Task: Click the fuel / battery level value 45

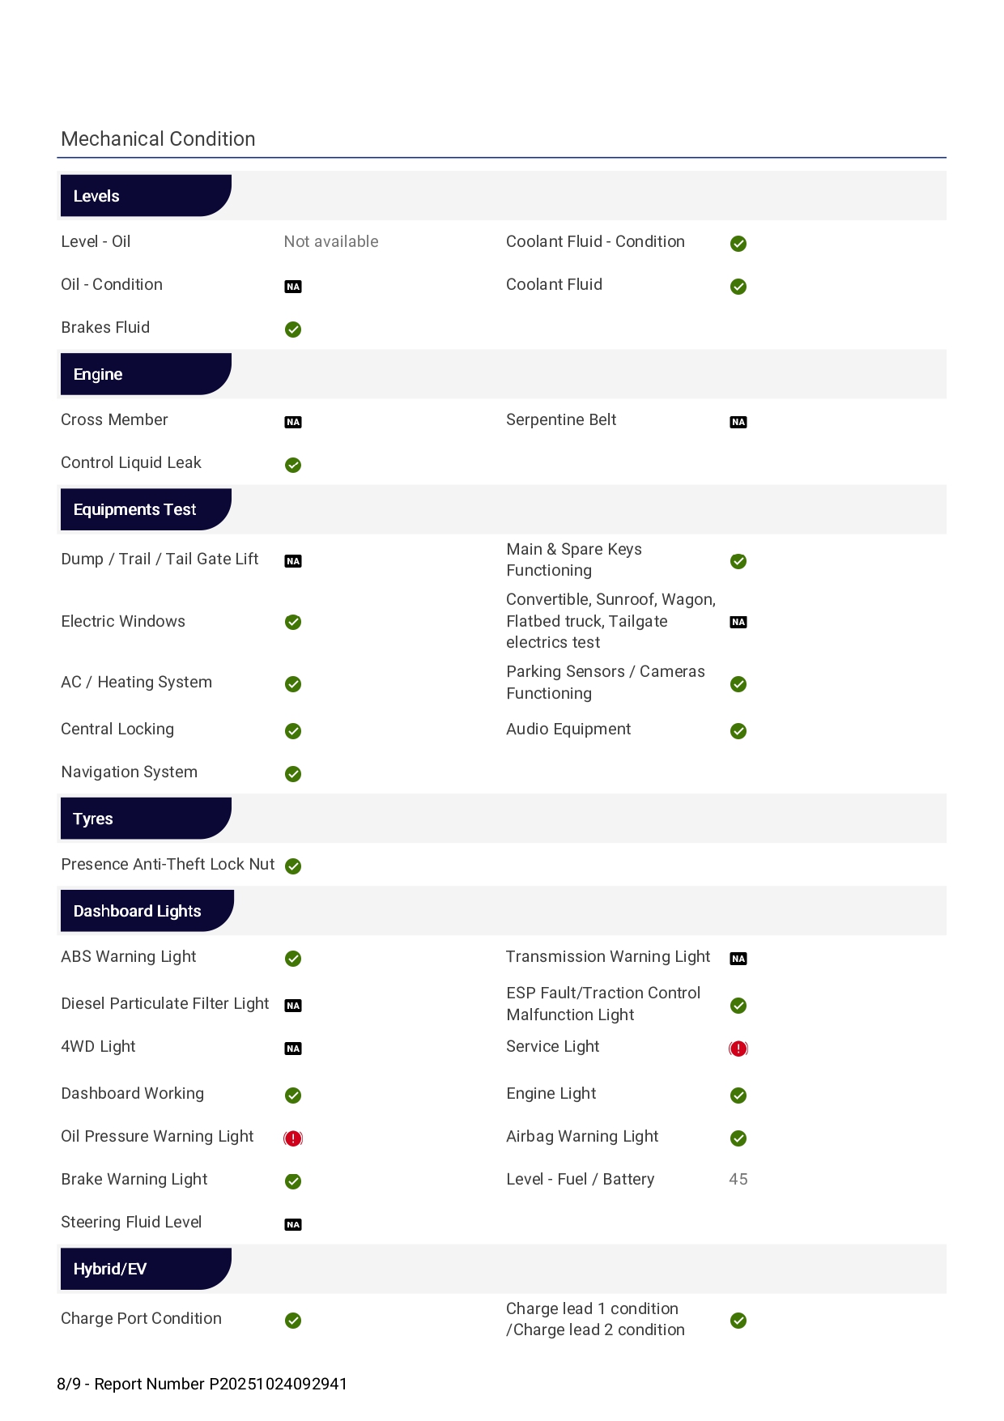Action: 738,1179
